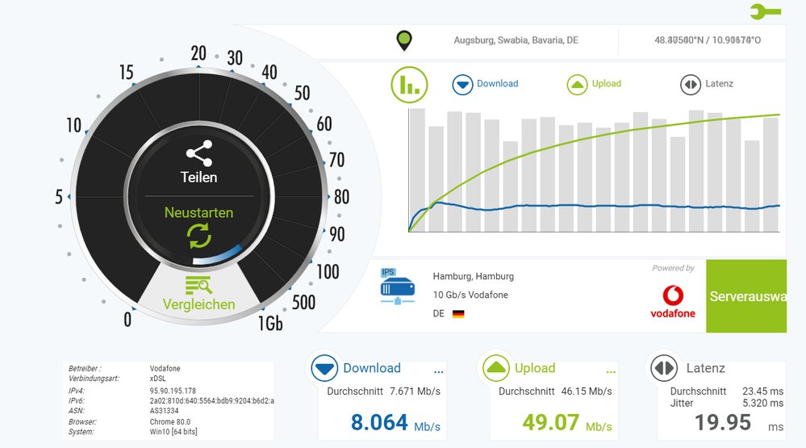Expand Upload details via three dots

pyautogui.click(x=611, y=371)
